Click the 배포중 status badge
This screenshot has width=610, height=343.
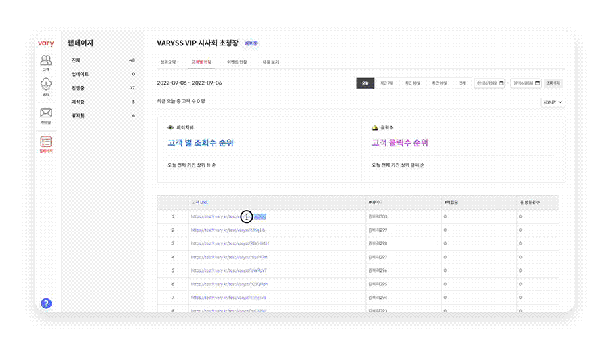tap(251, 43)
